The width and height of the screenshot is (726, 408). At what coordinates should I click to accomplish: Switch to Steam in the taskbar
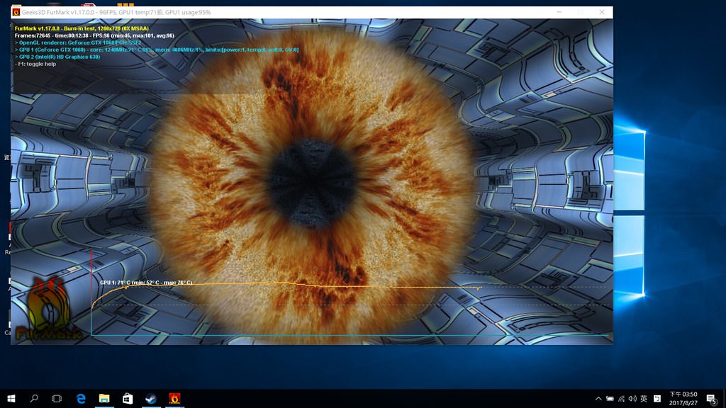pyautogui.click(x=151, y=398)
